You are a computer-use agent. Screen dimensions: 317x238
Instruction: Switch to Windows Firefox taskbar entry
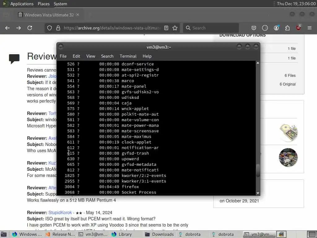pos(27,234)
